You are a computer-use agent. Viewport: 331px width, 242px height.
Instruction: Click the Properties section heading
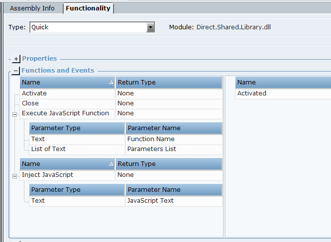pyautogui.click(x=39, y=59)
